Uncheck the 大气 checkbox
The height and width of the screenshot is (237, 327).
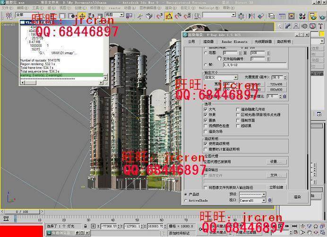point(206,109)
